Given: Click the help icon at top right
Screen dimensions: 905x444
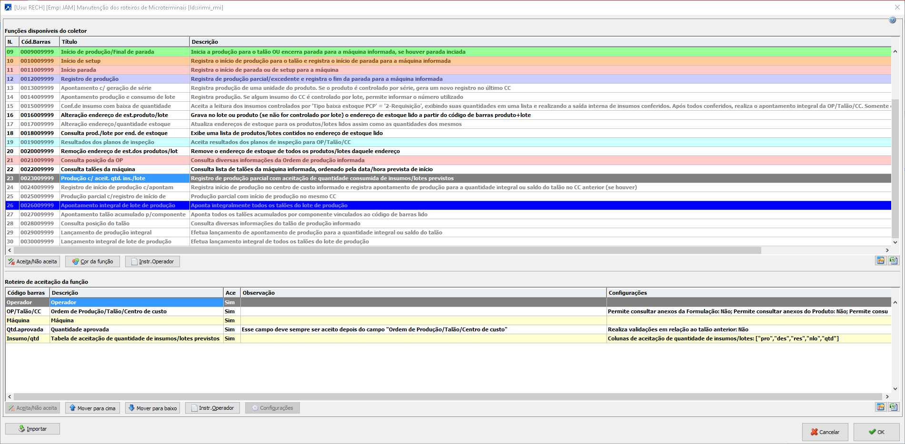Looking at the screenshot, I should [x=892, y=20].
